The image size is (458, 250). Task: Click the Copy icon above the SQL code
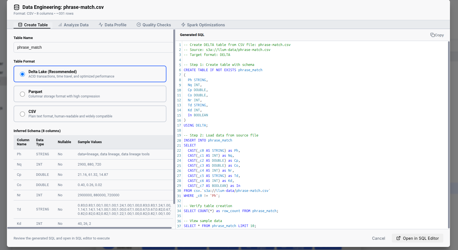pos(432,35)
